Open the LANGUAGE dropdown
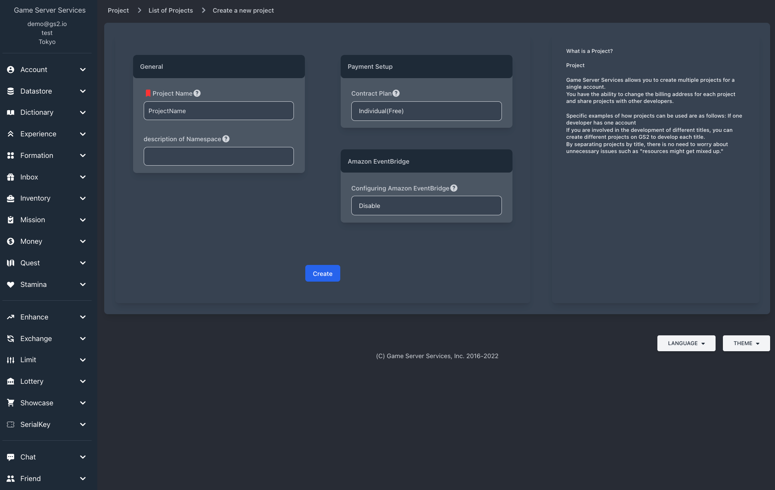Viewport: 775px width, 490px height. 686,343
